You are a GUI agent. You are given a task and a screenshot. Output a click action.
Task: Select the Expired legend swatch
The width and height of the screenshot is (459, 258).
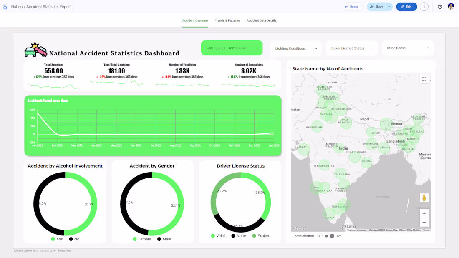click(254, 236)
